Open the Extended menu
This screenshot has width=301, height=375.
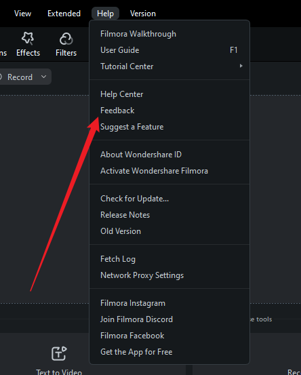point(64,14)
